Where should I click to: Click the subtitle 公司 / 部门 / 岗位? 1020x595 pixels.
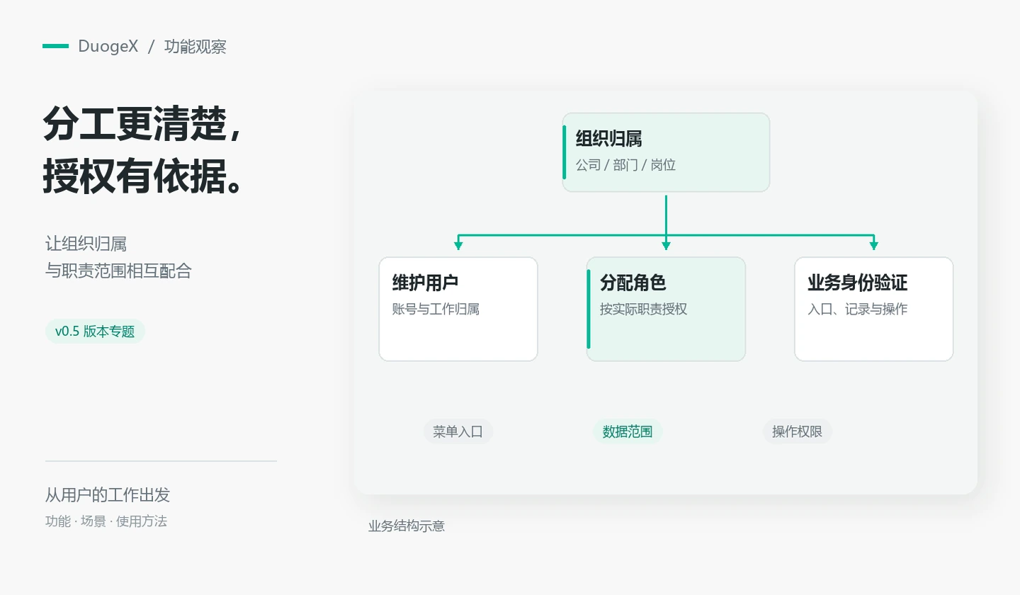tap(625, 165)
